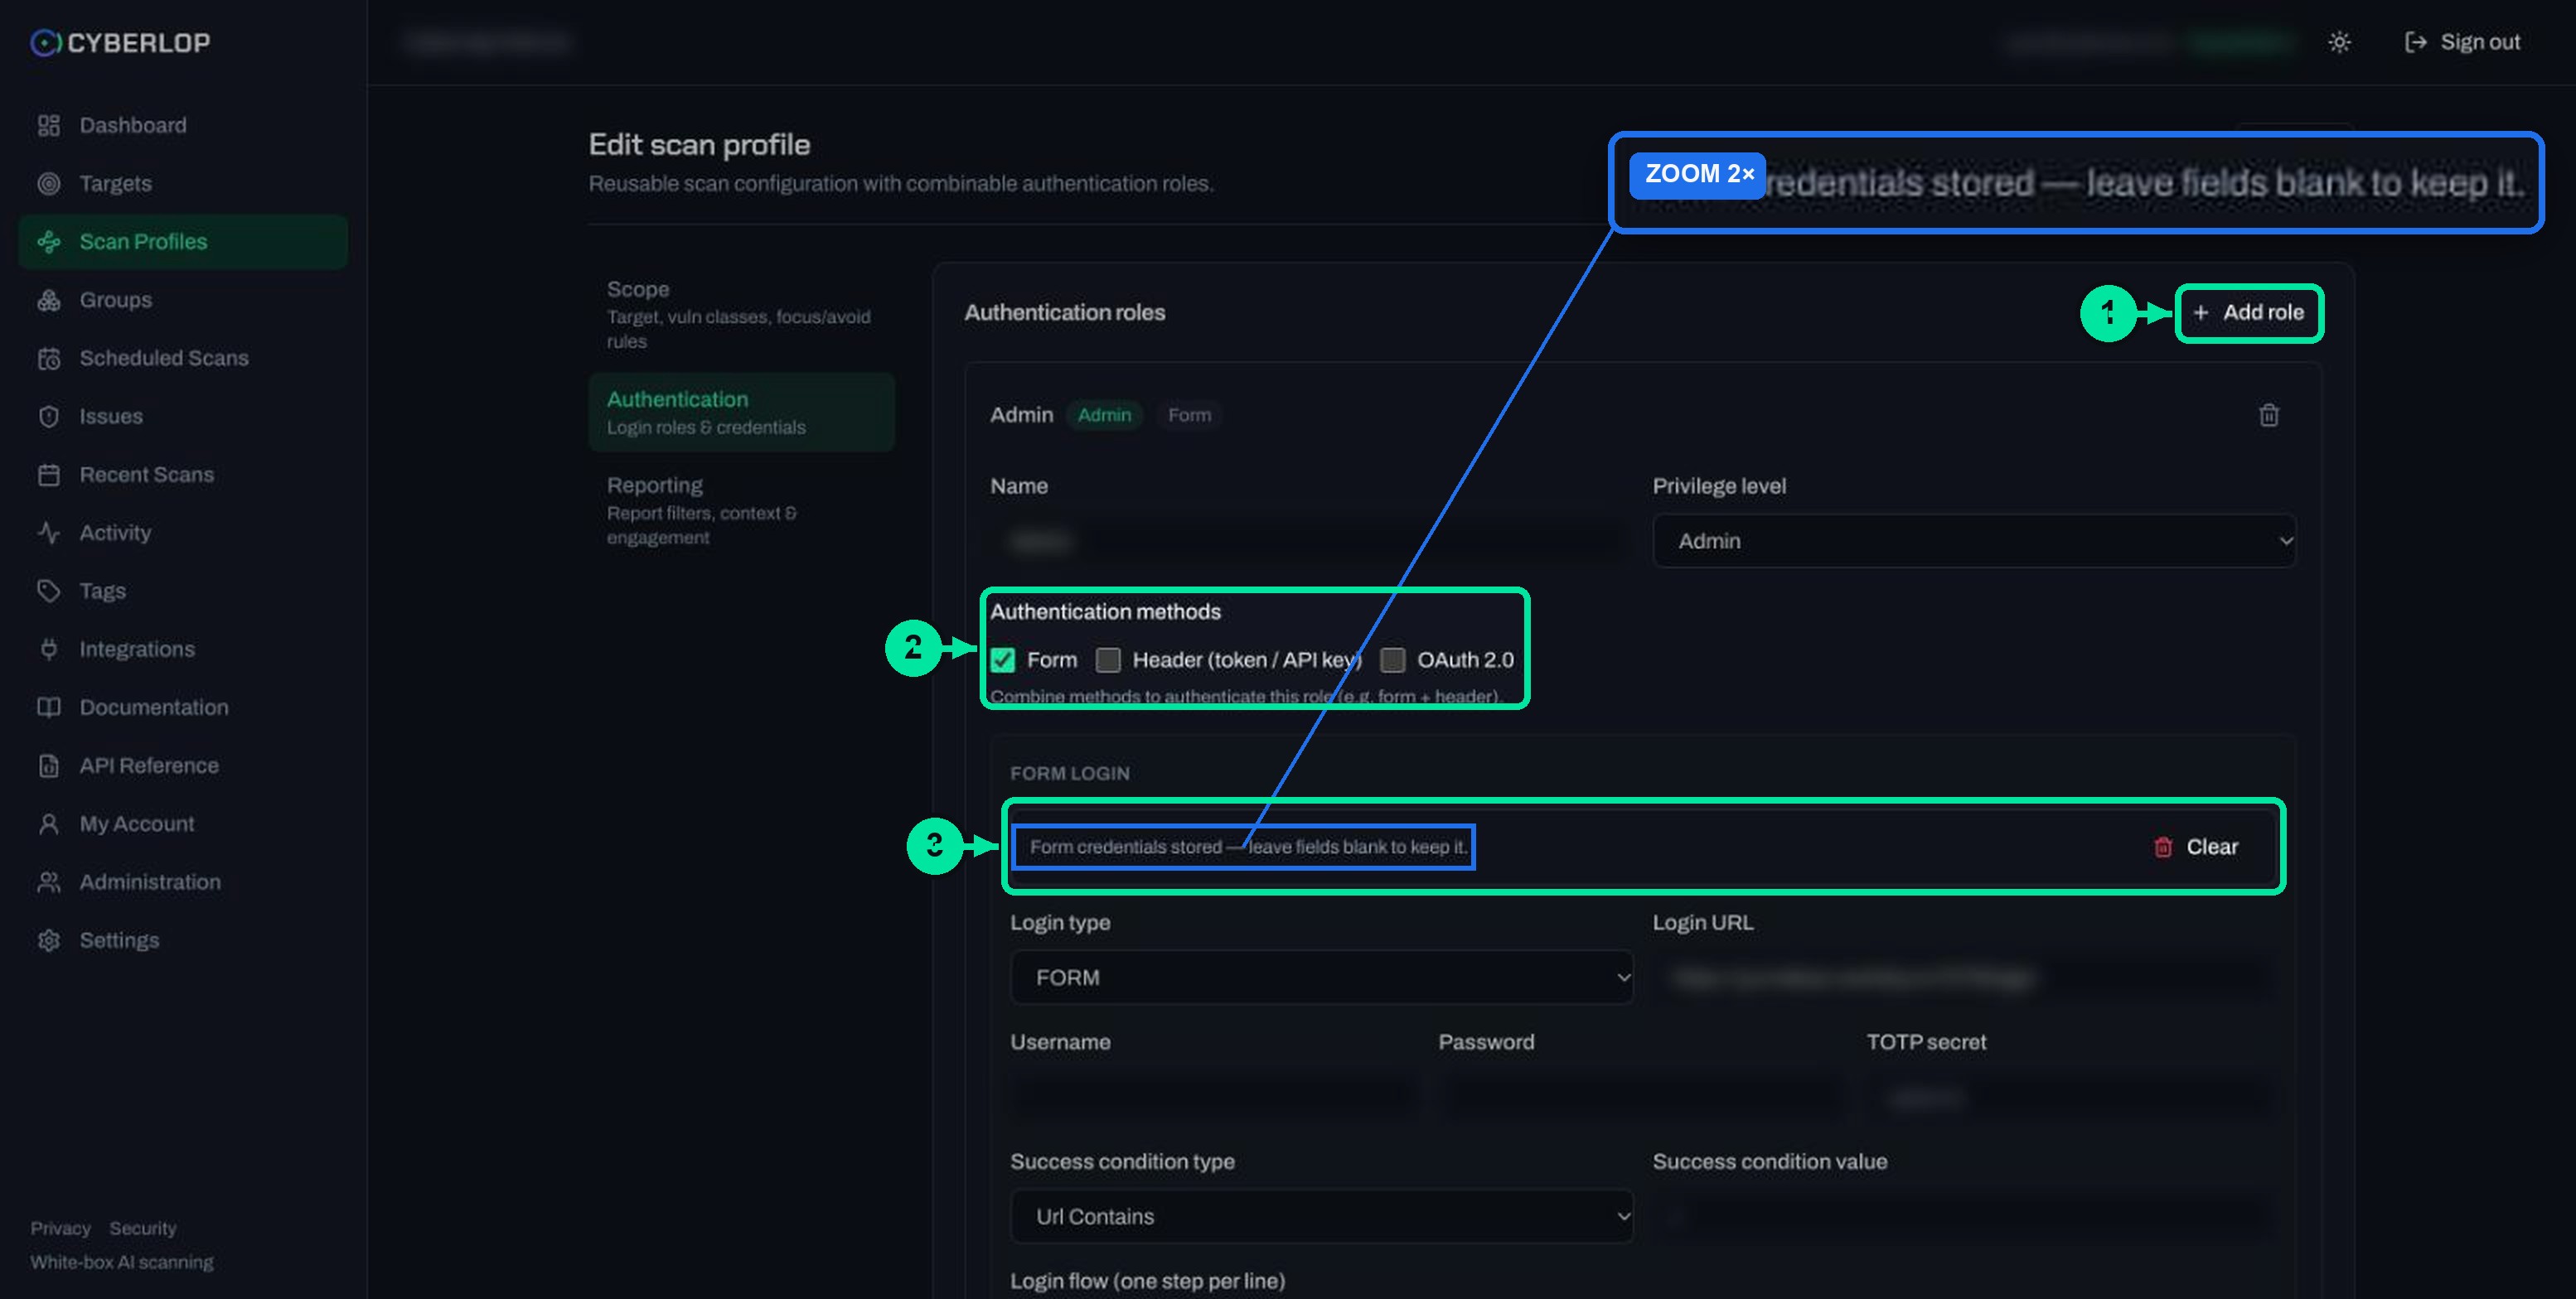Open the Privacy footer link
Viewport: 2576px width, 1299px height.
pos(60,1228)
